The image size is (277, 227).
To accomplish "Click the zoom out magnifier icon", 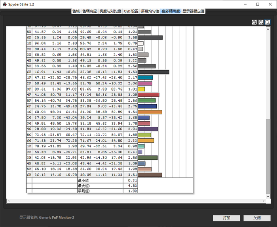I will [261, 22].
